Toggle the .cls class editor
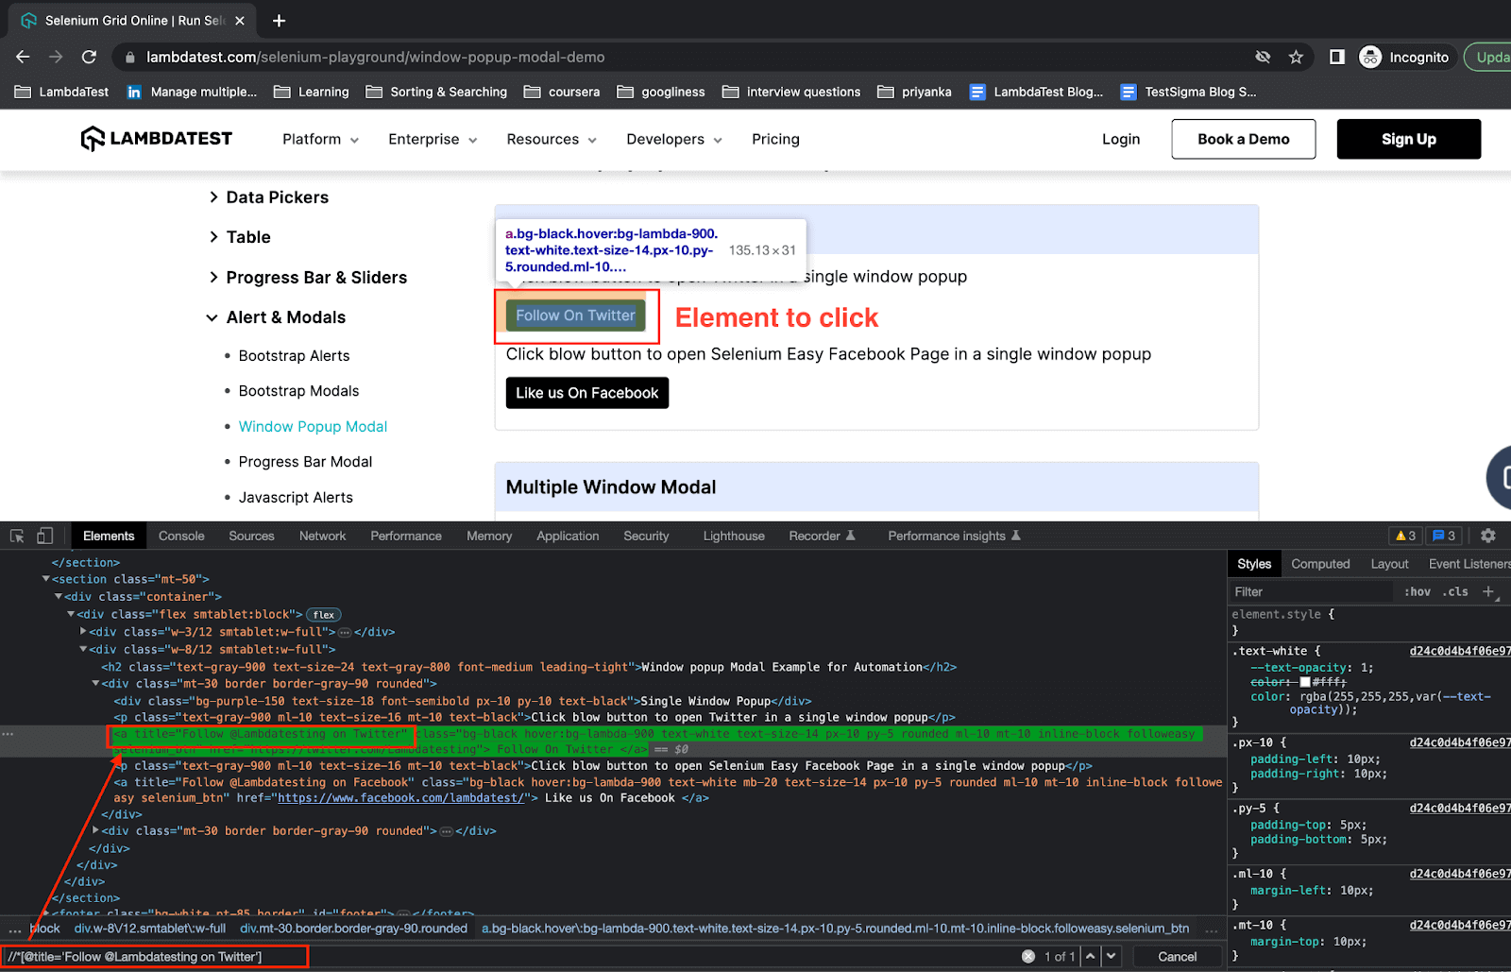The height and width of the screenshot is (972, 1511). [x=1457, y=591]
